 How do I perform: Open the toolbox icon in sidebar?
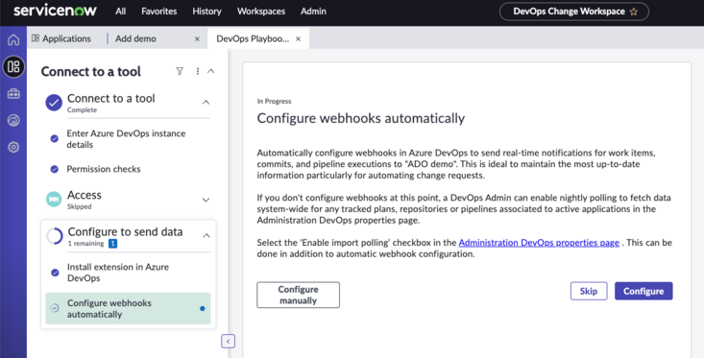tap(13, 94)
